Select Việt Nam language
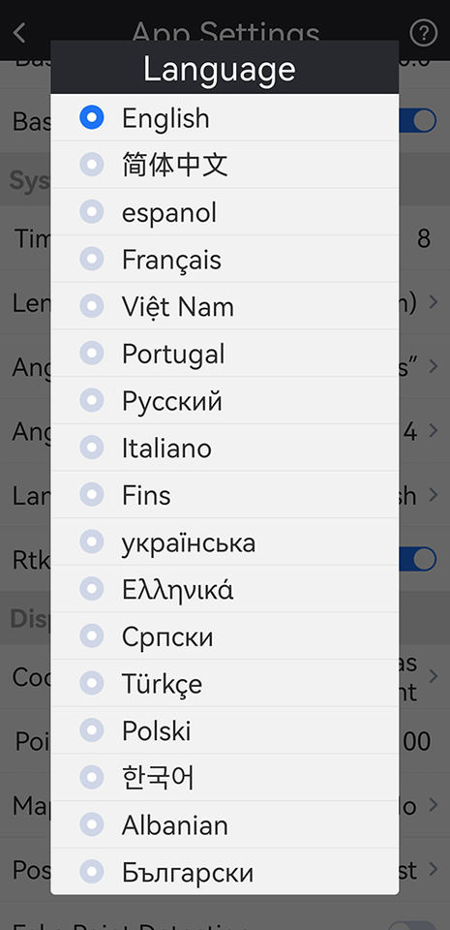This screenshot has width=450, height=930. coord(225,305)
